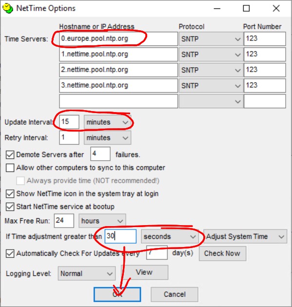The width and height of the screenshot is (292, 307).
Task: Click the Update Interval value field
Action: (x=69, y=122)
